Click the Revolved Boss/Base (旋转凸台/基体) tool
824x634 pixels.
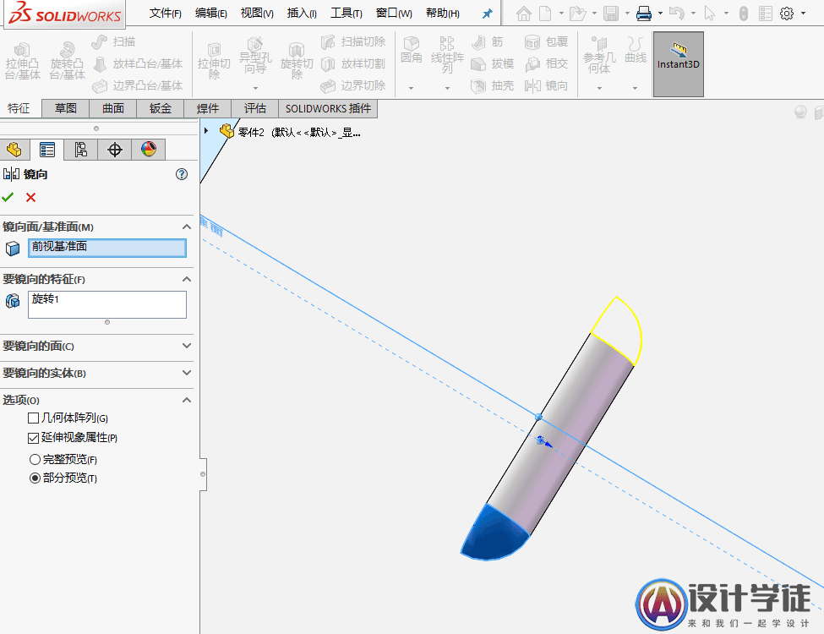click(x=68, y=62)
